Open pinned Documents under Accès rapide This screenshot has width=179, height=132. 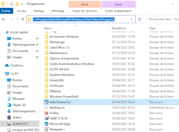pos(20,51)
